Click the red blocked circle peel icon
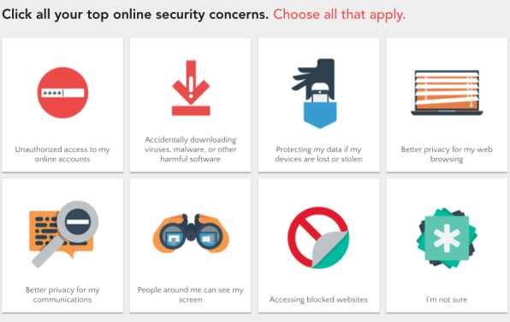Screen dimensions: 510x322 pos(318,238)
